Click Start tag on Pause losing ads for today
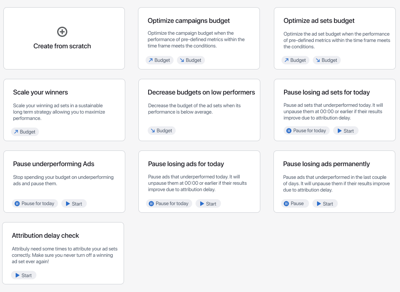This screenshot has height=292, width=400. pos(208,203)
